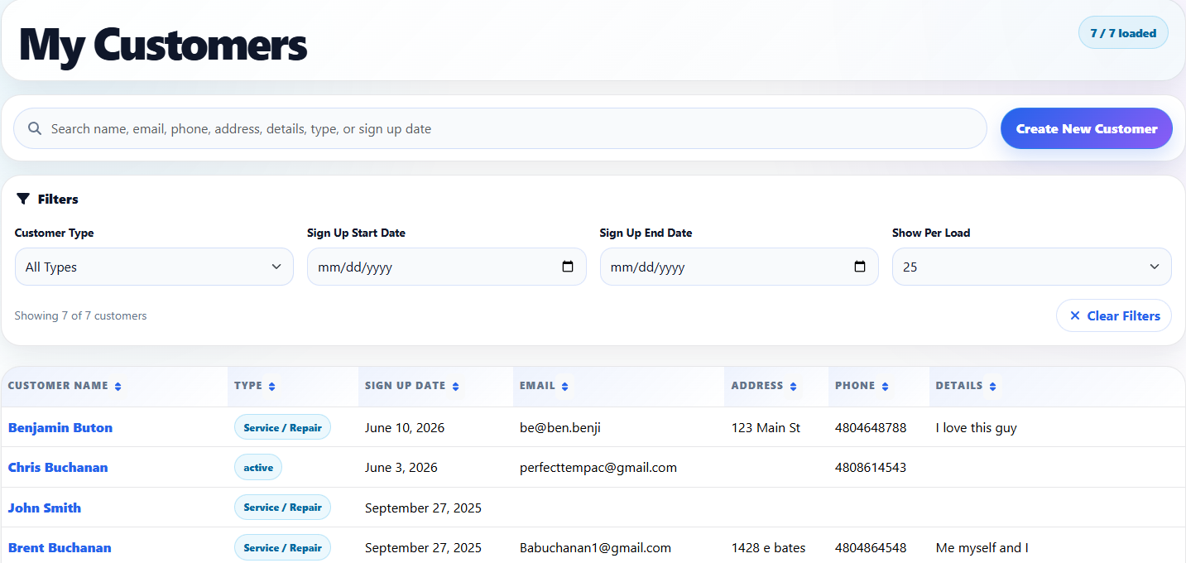
Task: Sort by Details using sort arrows
Action: (993, 387)
